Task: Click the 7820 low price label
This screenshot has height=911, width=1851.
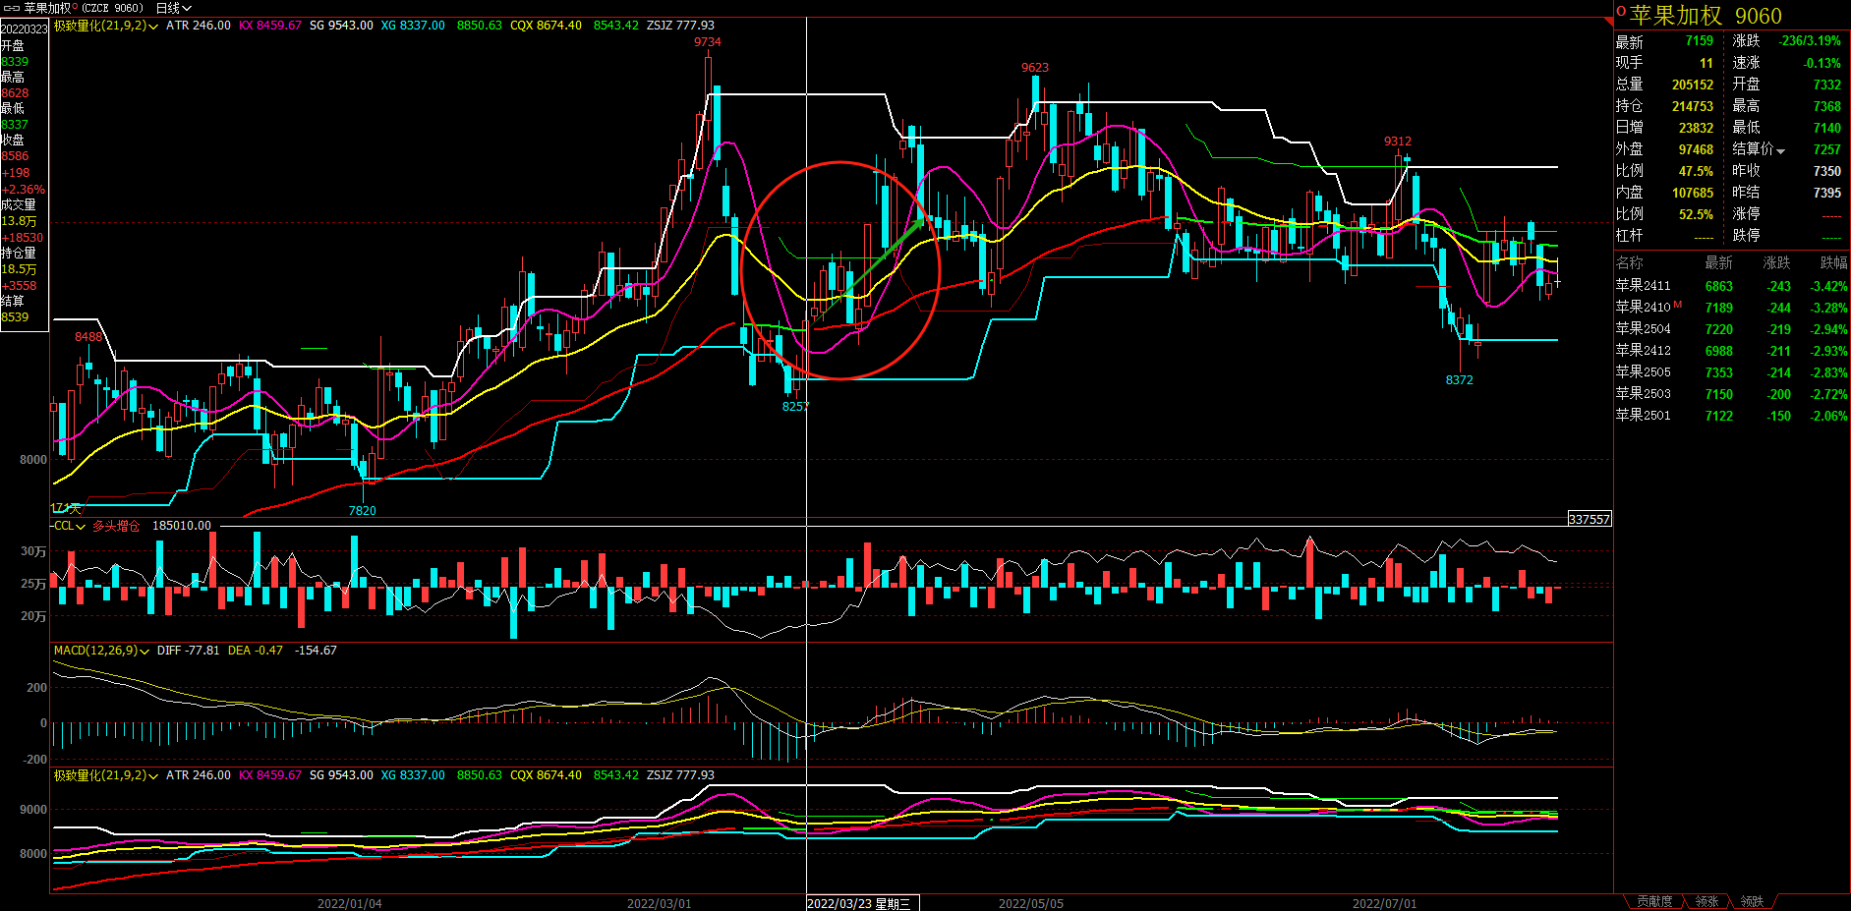Action: click(362, 510)
